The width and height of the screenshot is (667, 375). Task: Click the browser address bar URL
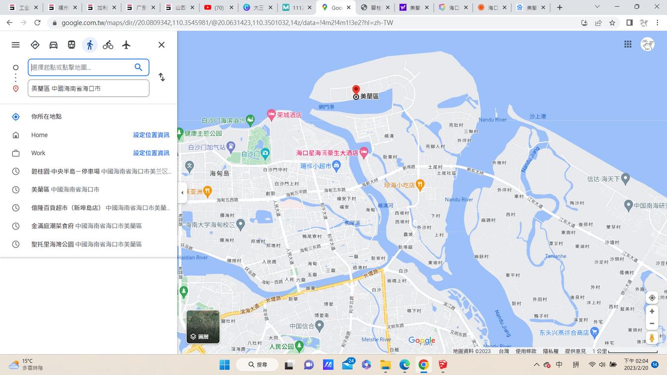click(227, 23)
